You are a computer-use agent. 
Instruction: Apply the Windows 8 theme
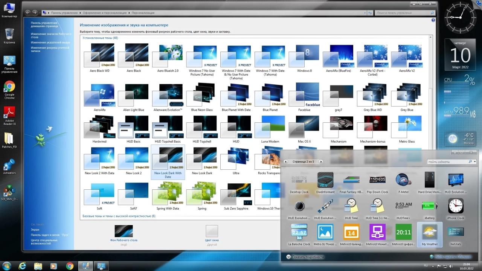(304, 58)
